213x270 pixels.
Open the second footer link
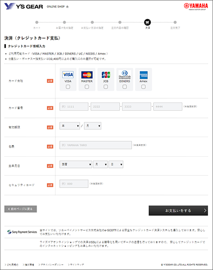coord(29,265)
